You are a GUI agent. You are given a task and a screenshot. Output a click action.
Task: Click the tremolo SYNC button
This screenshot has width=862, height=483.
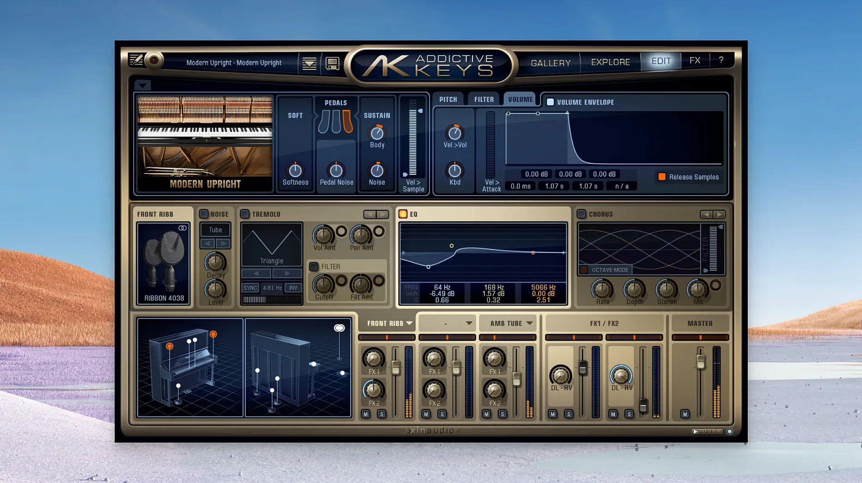coord(250,288)
